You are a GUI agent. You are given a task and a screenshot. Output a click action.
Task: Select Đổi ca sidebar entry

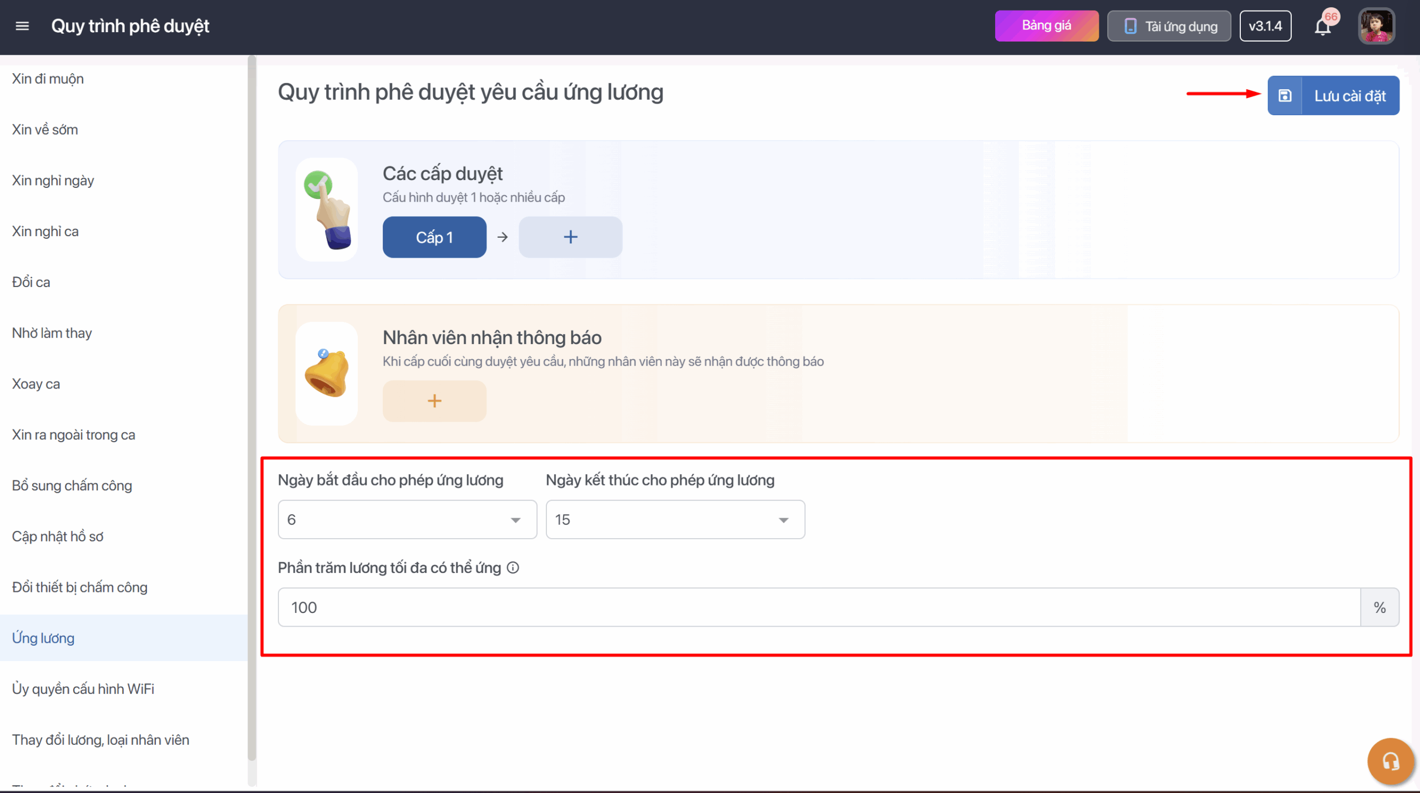(31, 282)
